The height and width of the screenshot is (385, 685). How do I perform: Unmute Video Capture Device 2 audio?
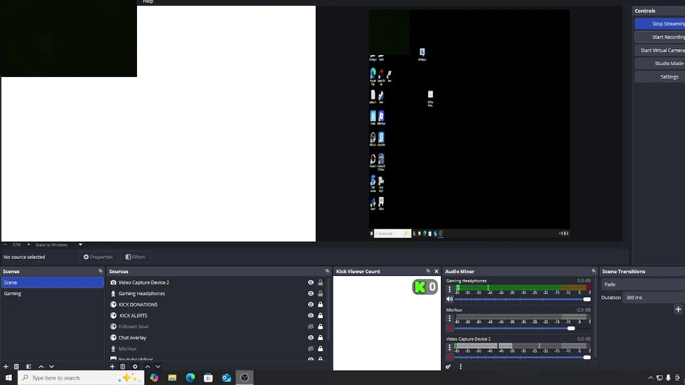[x=450, y=357]
